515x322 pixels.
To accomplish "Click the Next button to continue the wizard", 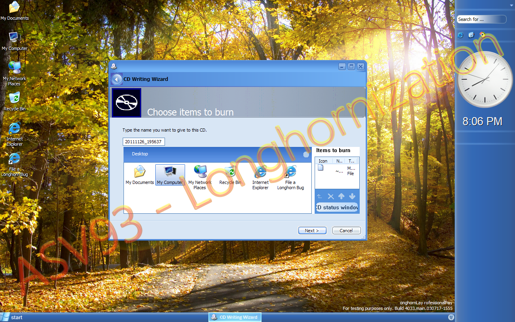I will coord(312,230).
